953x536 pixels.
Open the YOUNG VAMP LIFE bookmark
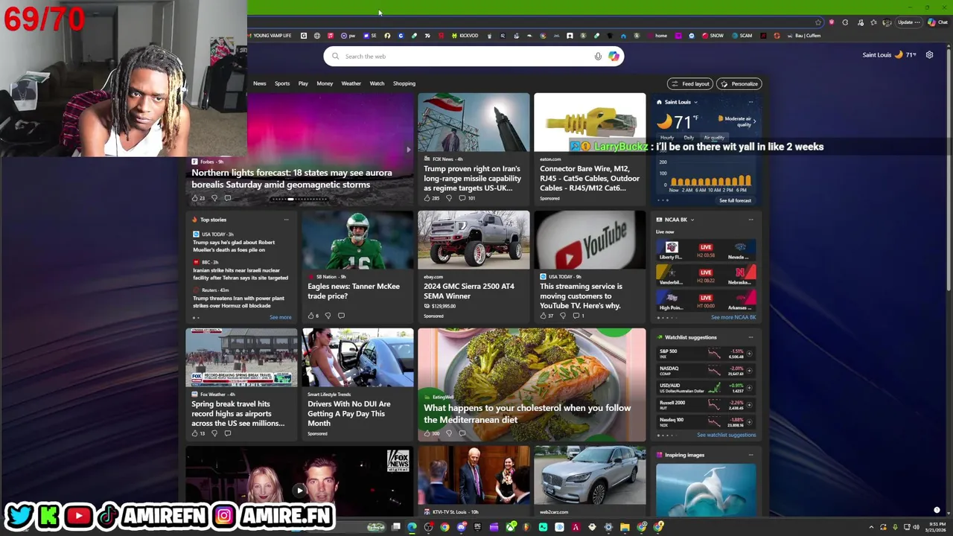pyautogui.click(x=269, y=36)
